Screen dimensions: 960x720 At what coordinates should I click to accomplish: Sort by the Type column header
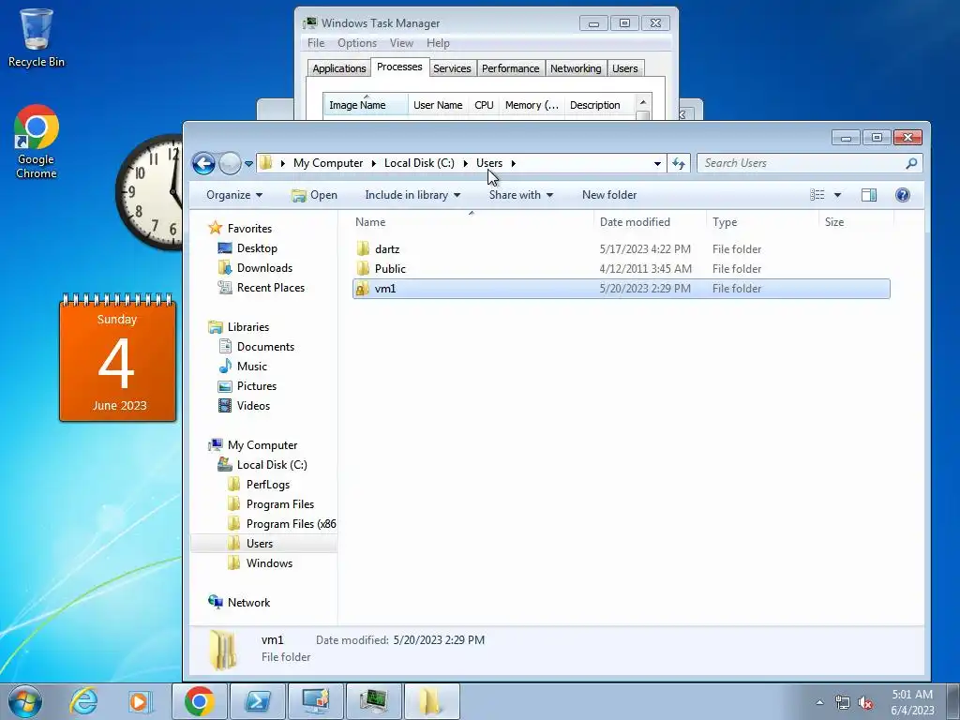[x=762, y=222]
